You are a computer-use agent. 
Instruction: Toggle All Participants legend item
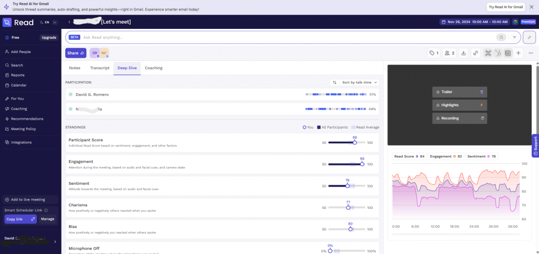332,127
